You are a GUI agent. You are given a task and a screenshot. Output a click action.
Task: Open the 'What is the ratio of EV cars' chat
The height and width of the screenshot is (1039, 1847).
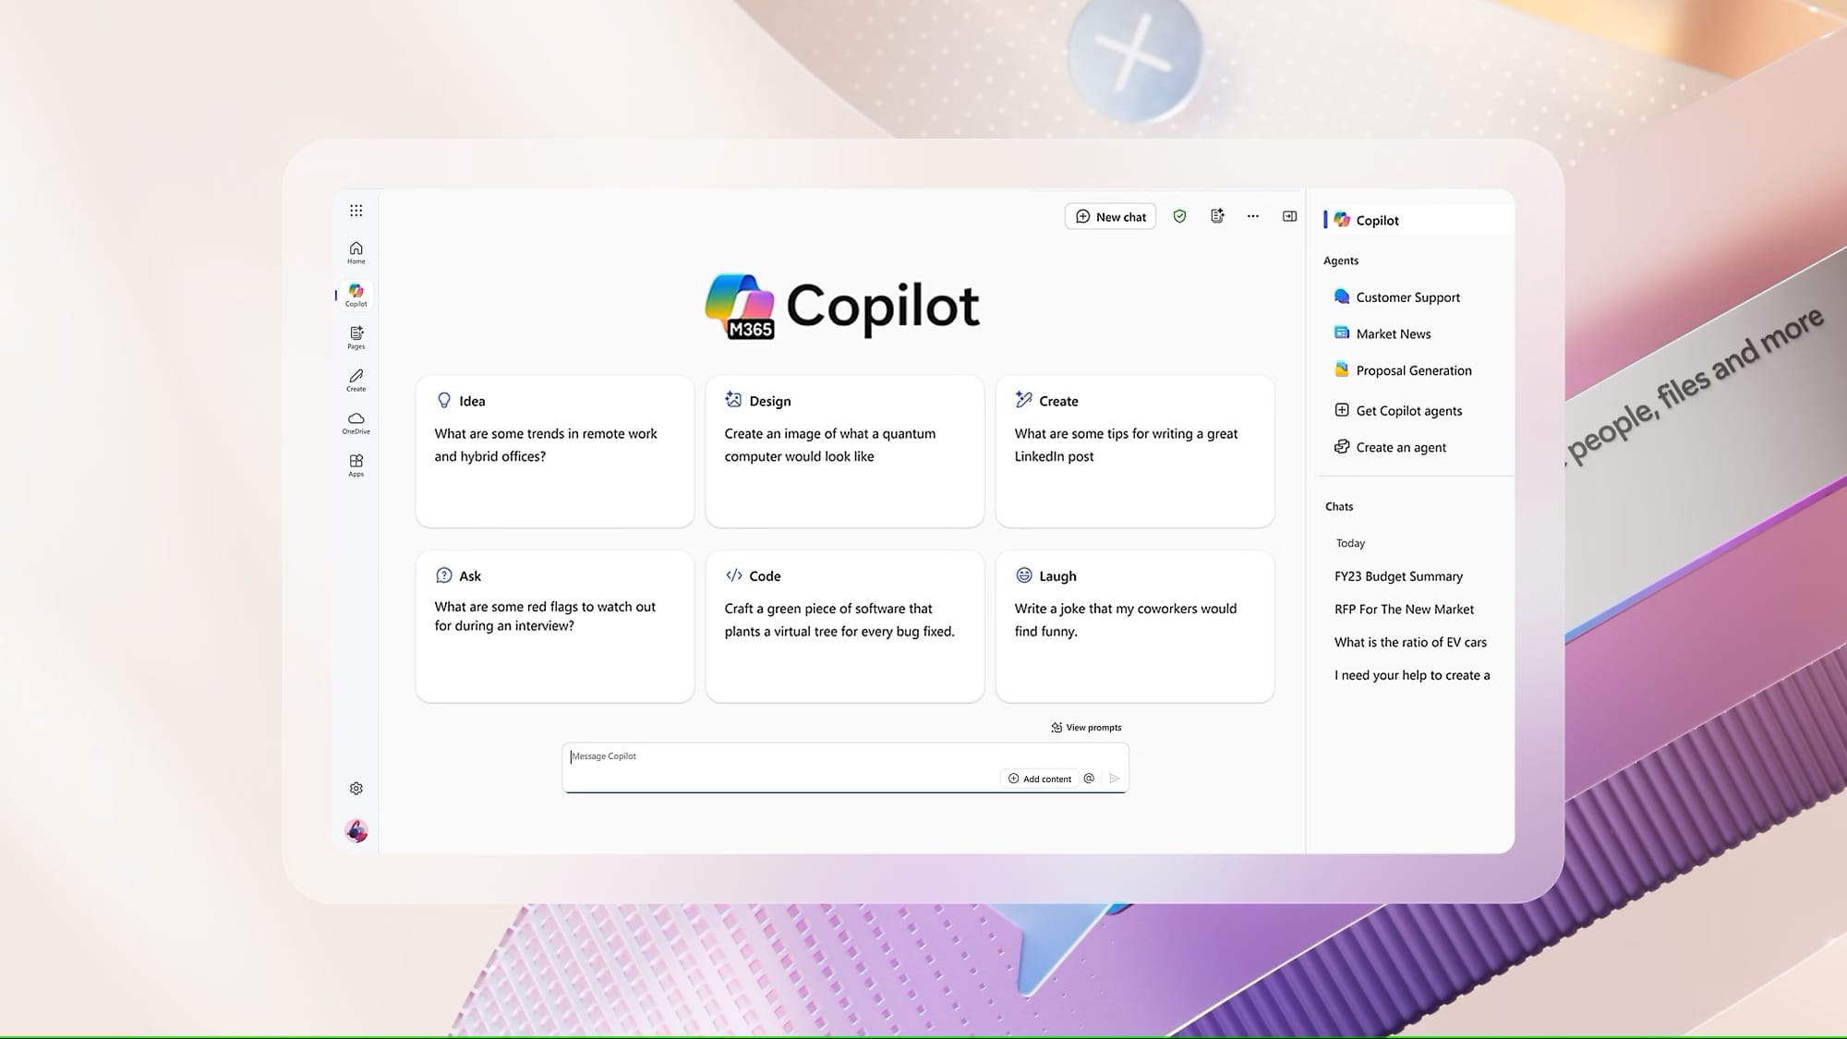1410,642
